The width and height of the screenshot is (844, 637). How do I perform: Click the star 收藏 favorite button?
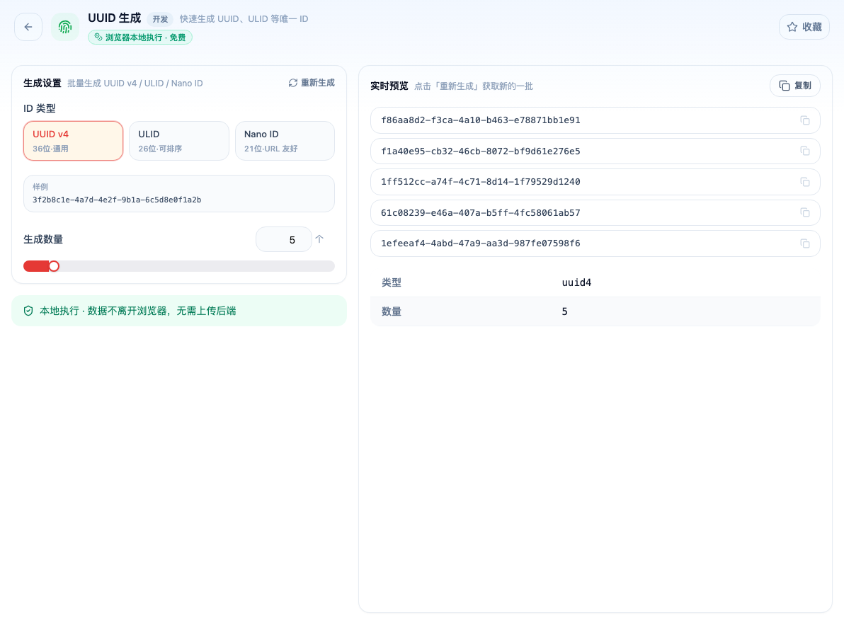tap(804, 27)
